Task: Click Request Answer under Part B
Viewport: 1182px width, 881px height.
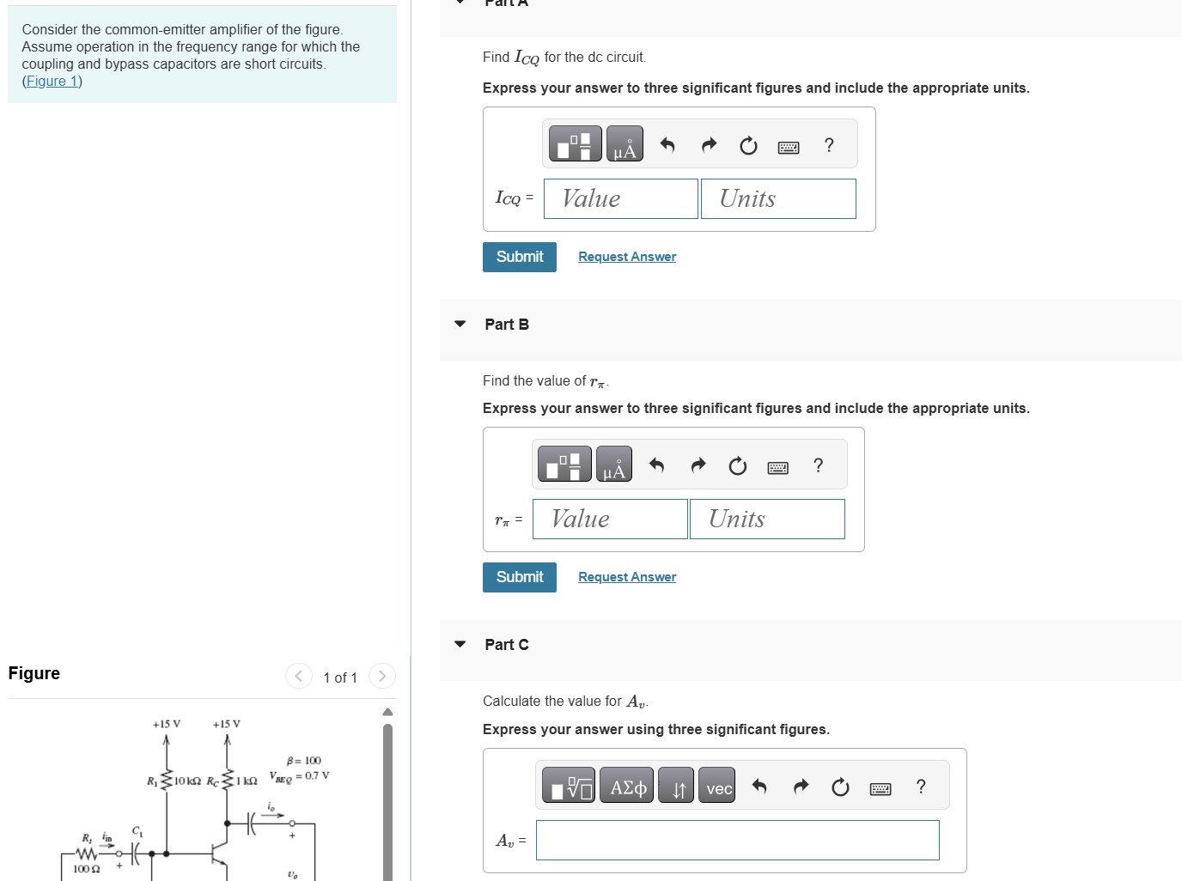Action: (x=626, y=576)
